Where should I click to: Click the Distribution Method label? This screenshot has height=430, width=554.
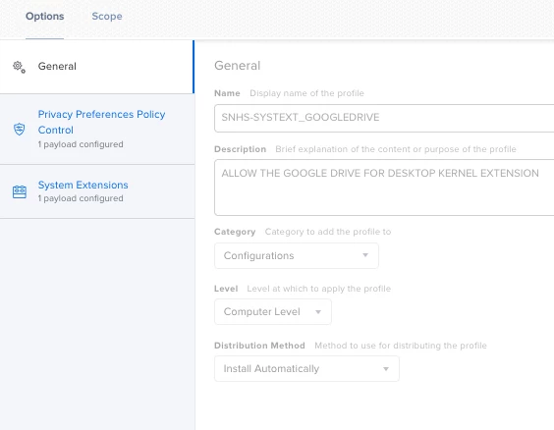(x=259, y=346)
